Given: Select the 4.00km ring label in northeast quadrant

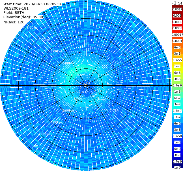Looking at the screenshot, I should 139,39.
